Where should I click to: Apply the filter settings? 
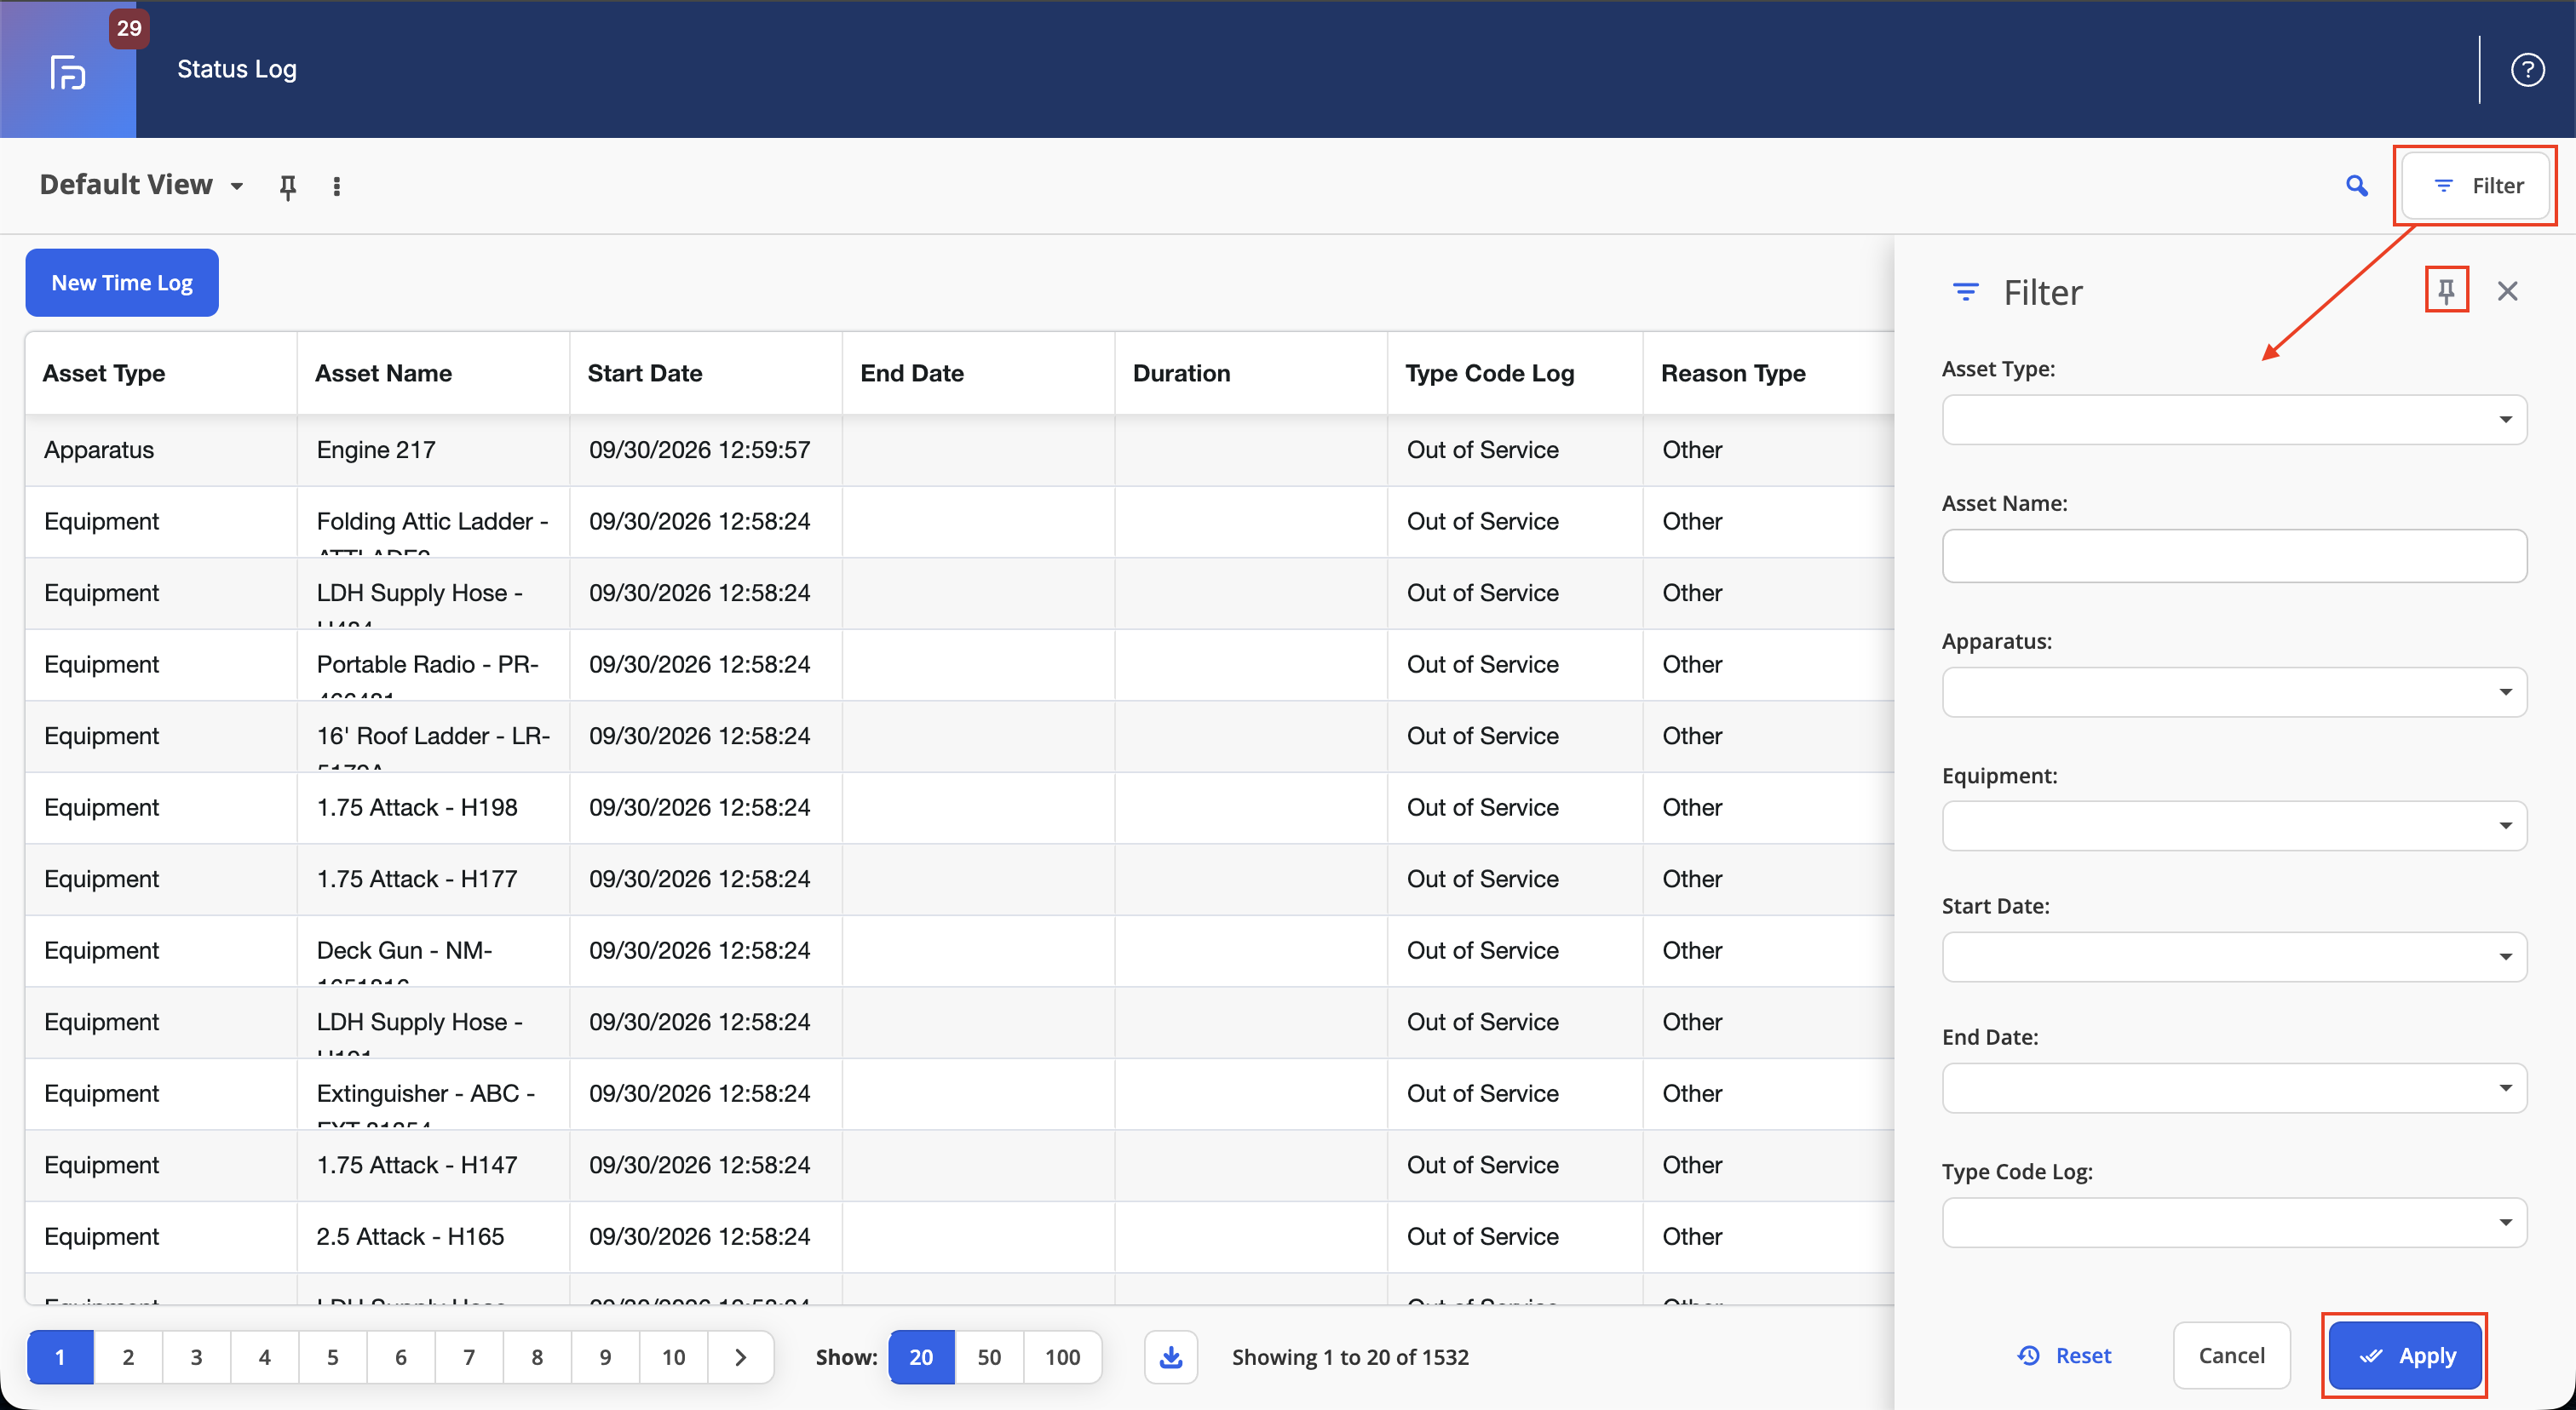tap(2405, 1356)
